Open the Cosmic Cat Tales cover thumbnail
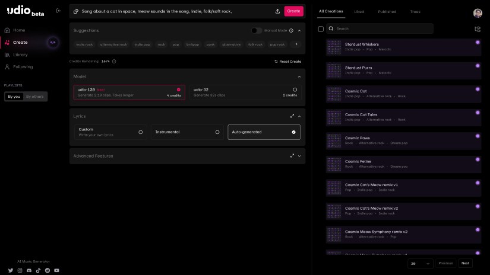This screenshot has height=275, width=490. [334, 117]
